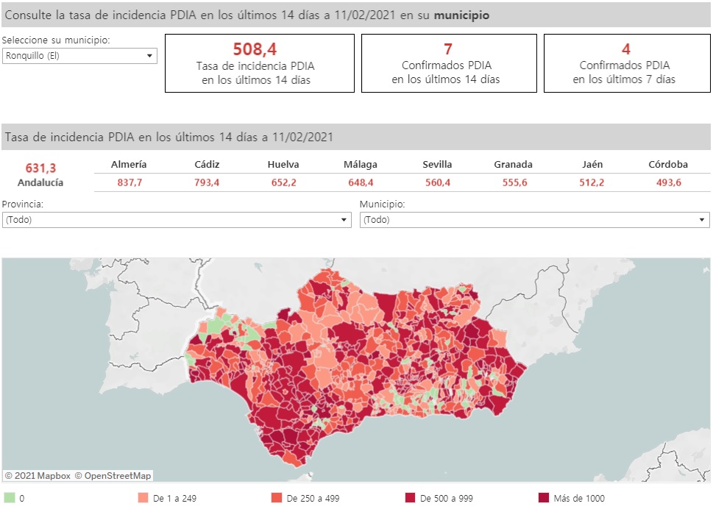Click the Huelva incidence value 652,2
The height and width of the screenshot is (509, 713).
click(283, 183)
